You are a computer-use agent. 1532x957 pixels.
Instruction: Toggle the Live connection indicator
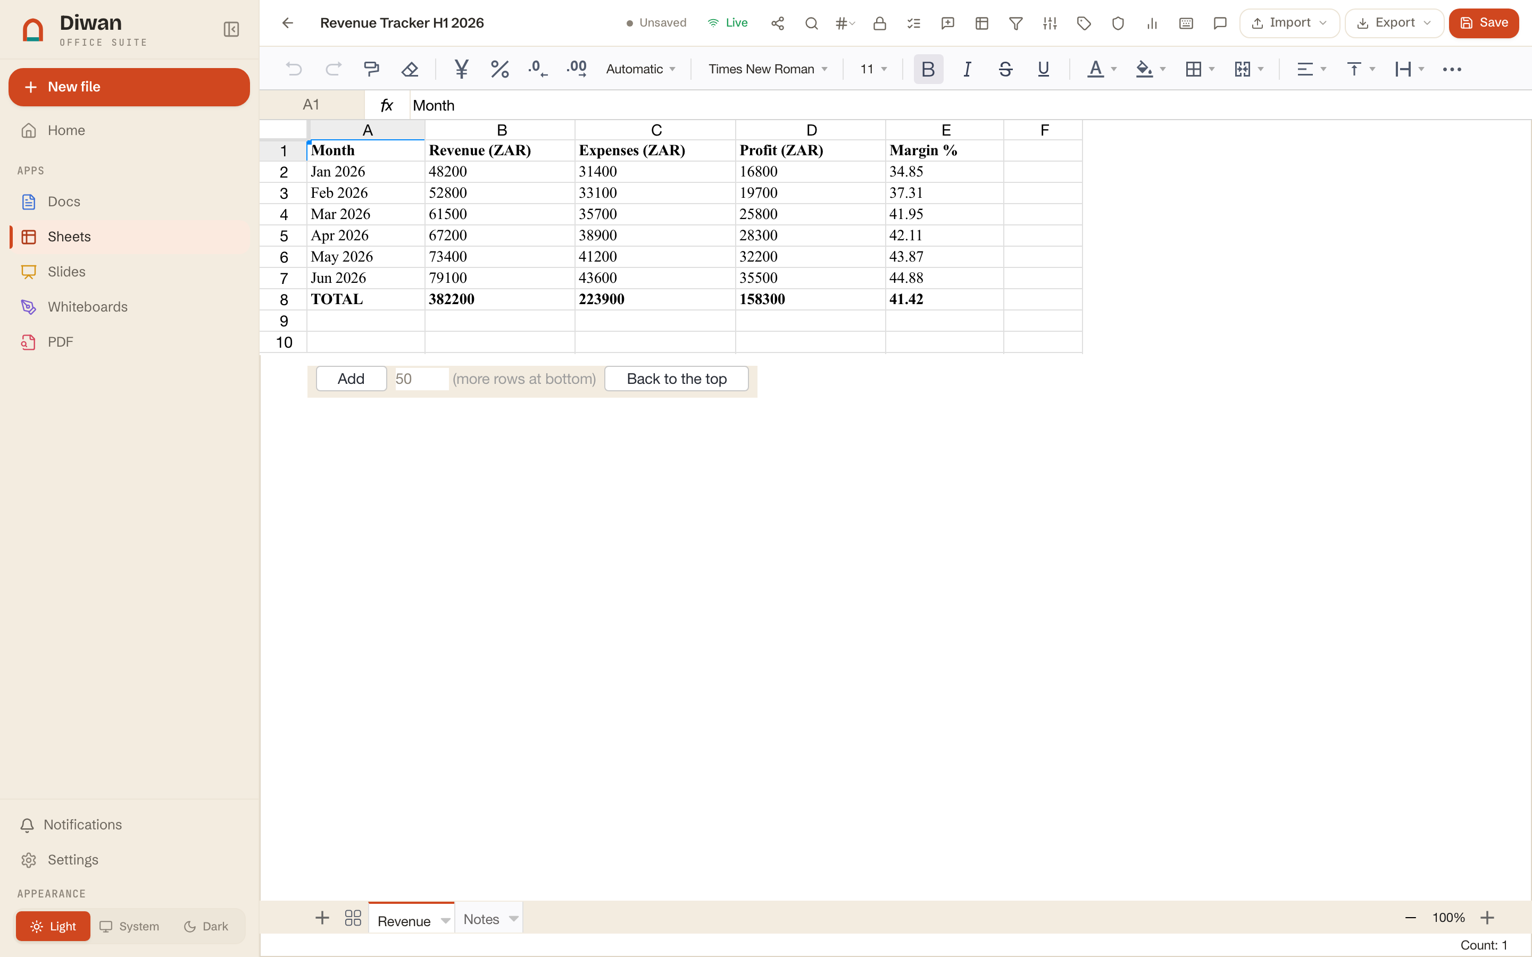727,23
